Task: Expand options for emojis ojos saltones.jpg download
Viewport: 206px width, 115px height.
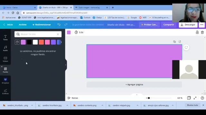Action: pyautogui.click(x=173, y=105)
